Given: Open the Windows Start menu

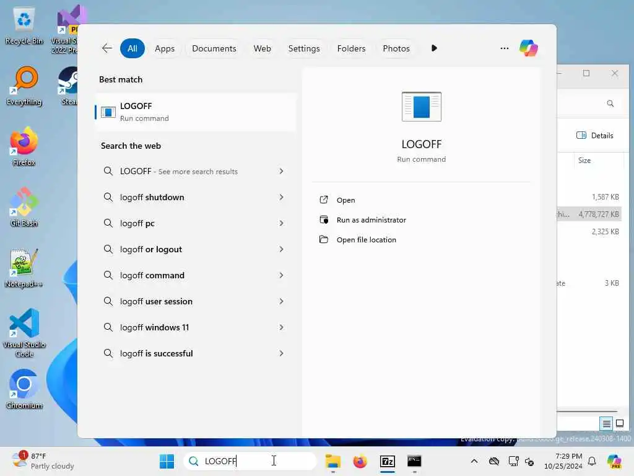Looking at the screenshot, I should coord(167,461).
